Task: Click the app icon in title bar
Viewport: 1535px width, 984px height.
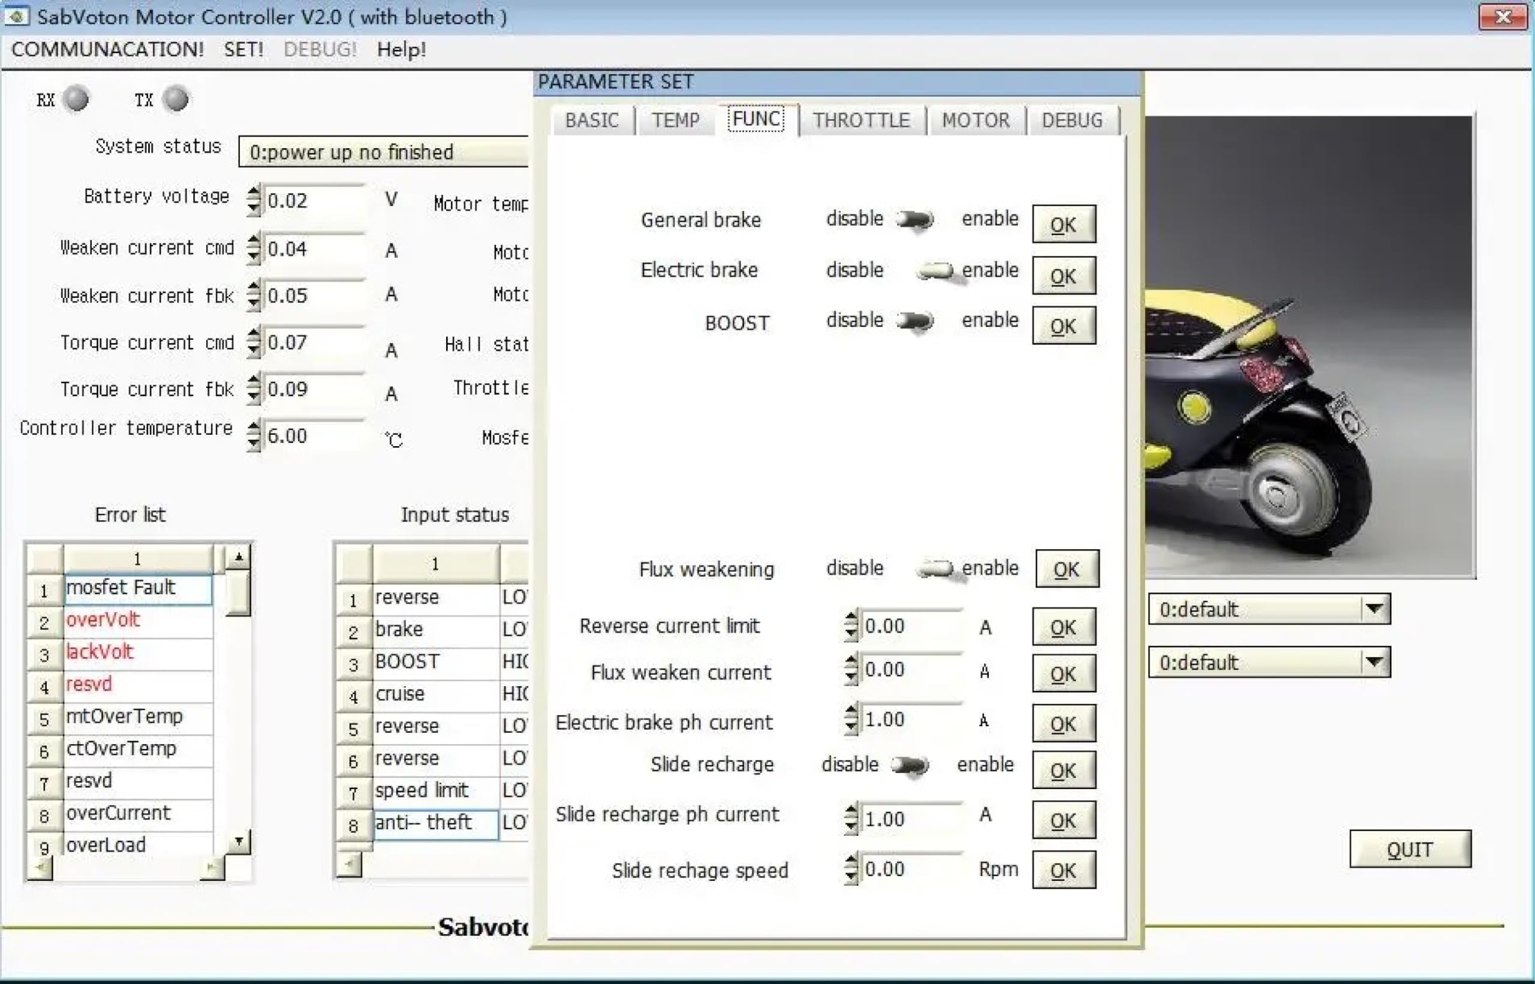Action: point(17,16)
